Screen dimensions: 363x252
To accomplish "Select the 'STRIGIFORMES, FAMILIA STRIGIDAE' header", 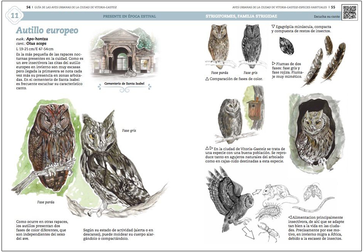I will point(241,16).
